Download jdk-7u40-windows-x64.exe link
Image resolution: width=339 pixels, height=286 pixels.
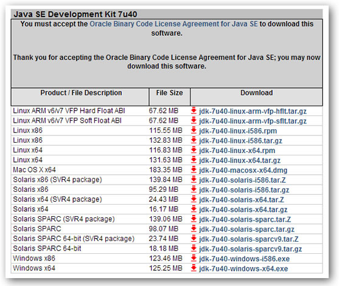[243, 269]
